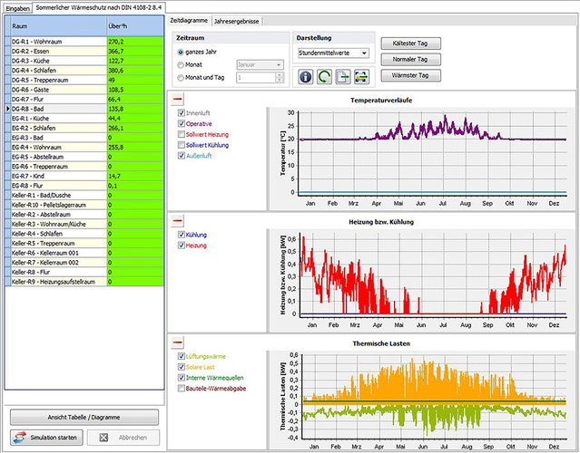The image size is (580, 453).
Task: Collapse the Thermische Lasten section
Action: pyautogui.click(x=178, y=342)
